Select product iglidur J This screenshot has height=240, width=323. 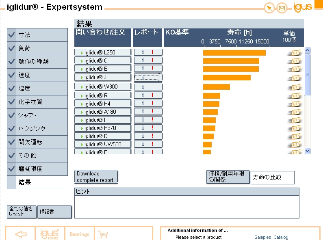tap(102, 78)
